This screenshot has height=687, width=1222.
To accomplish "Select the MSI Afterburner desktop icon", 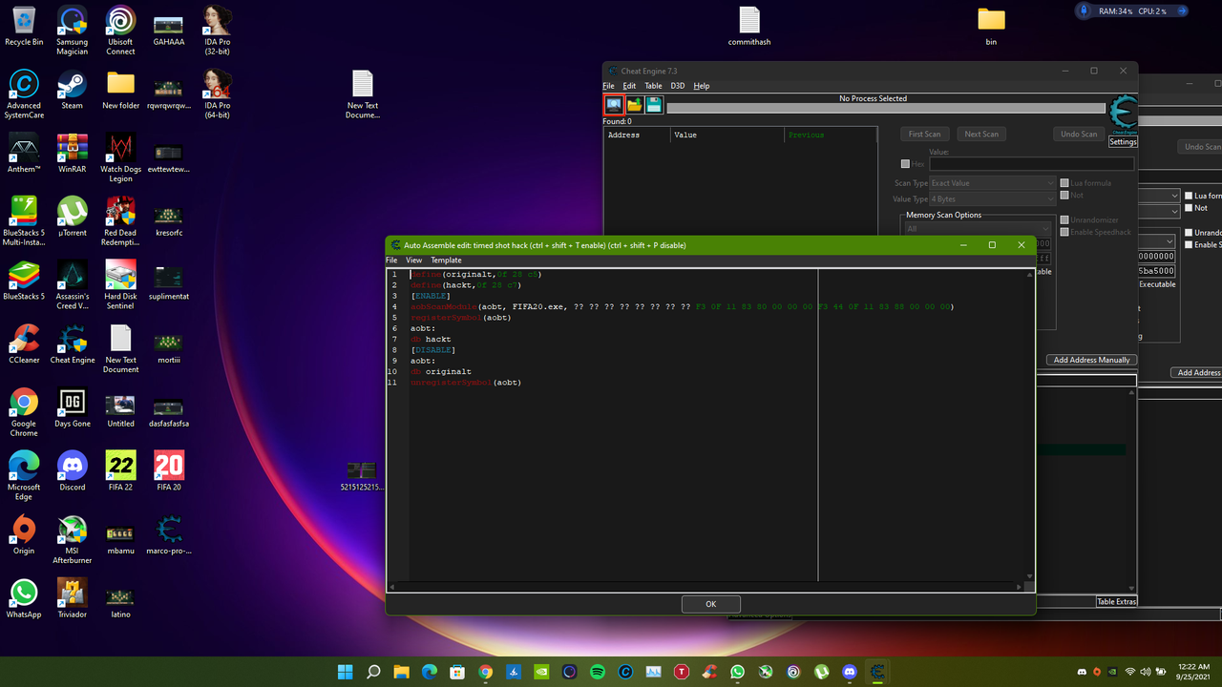I will 73,540.
